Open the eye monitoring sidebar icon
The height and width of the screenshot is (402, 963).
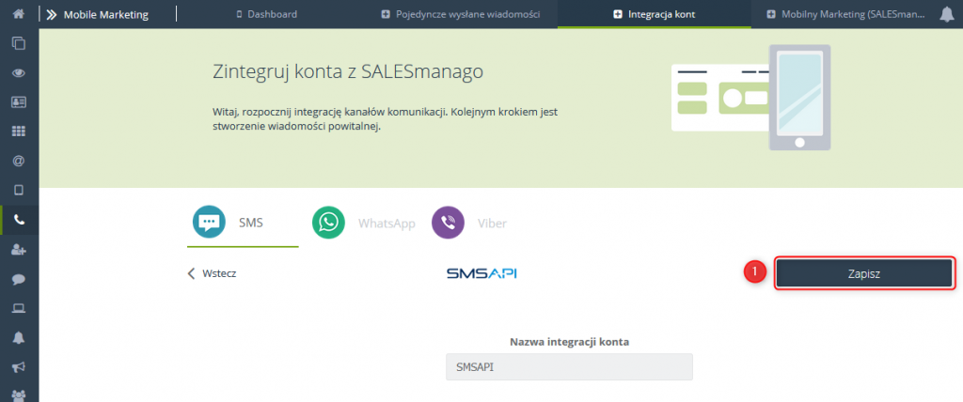pyautogui.click(x=19, y=72)
